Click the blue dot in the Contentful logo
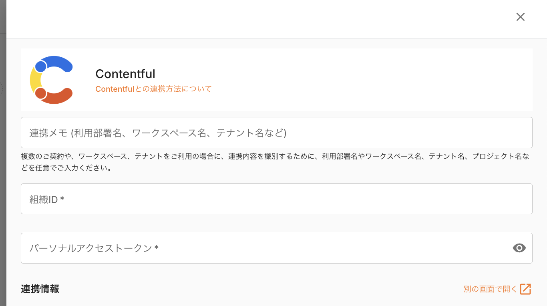This screenshot has width=547, height=306. point(41,66)
